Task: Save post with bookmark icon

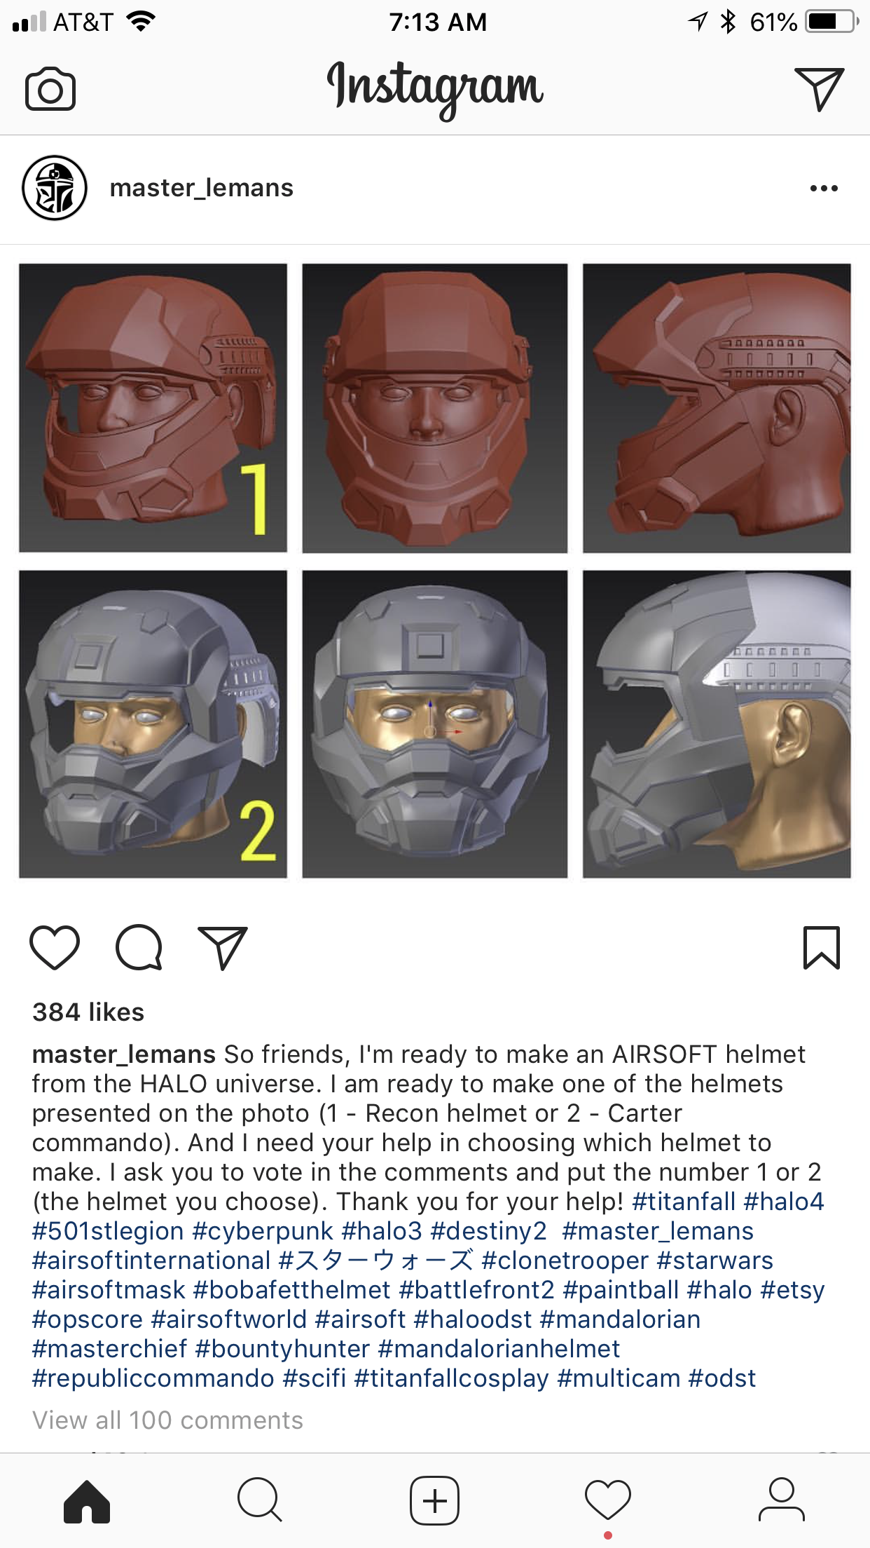Action: tap(821, 948)
